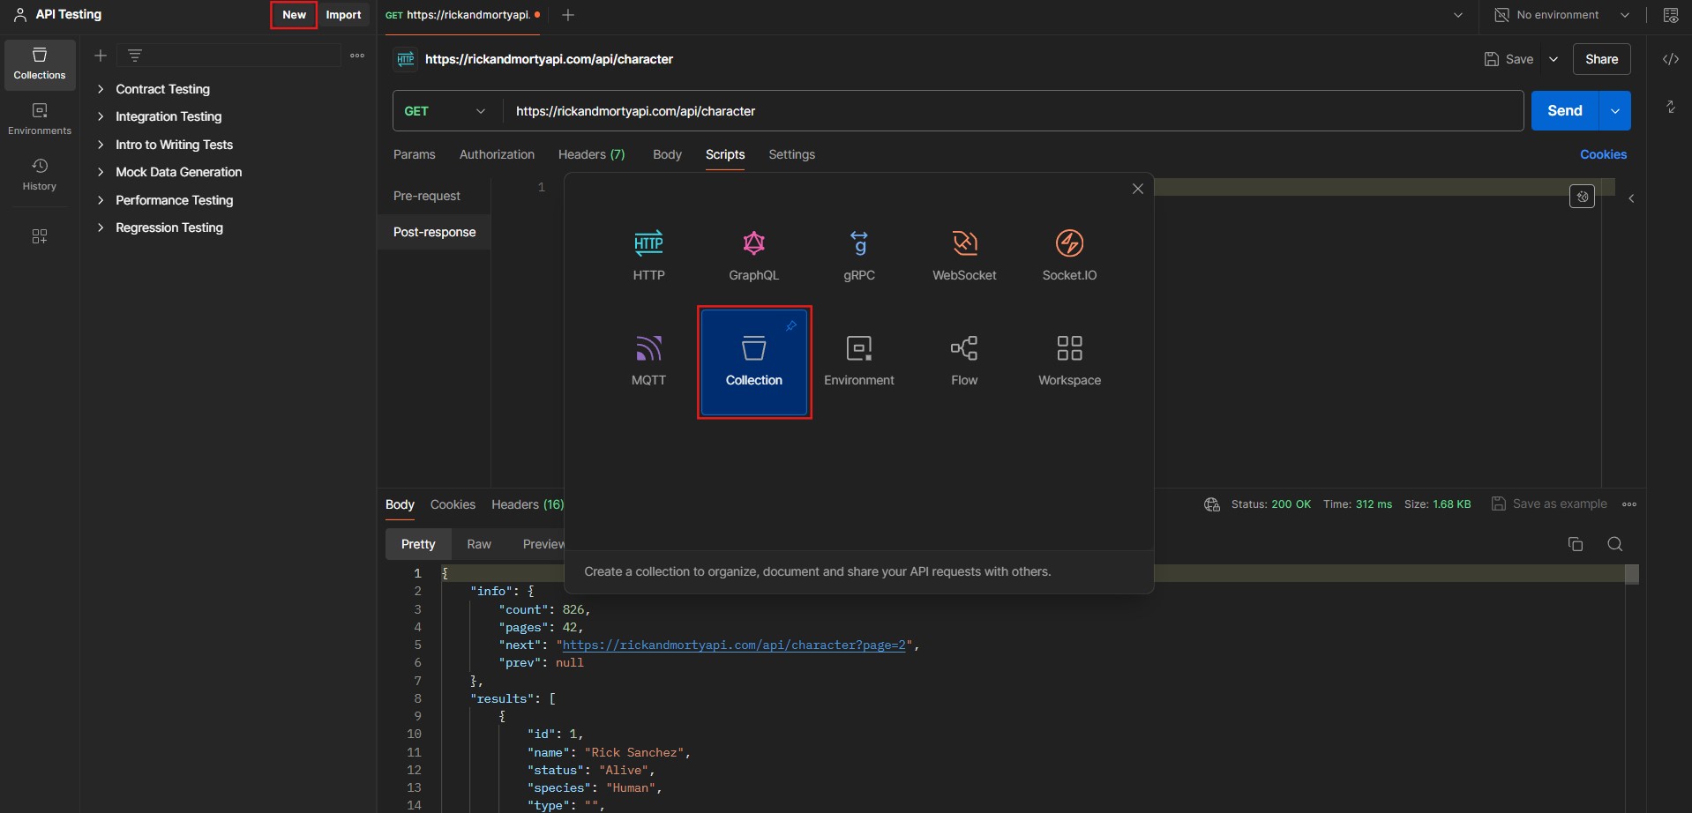The height and width of the screenshot is (813, 1692).
Task: Open the GET method dropdown
Action: point(446,111)
